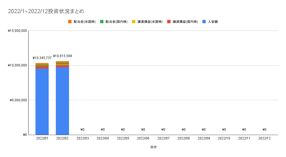This screenshot has height=157, width=286.
Task: Click the 2022/06 axis label
Action: coord(143,138)
